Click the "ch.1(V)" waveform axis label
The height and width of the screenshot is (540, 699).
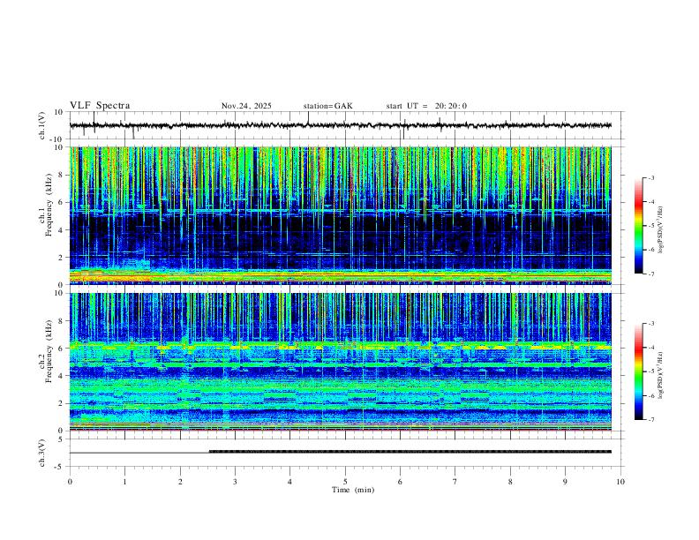[x=42, y=125]
